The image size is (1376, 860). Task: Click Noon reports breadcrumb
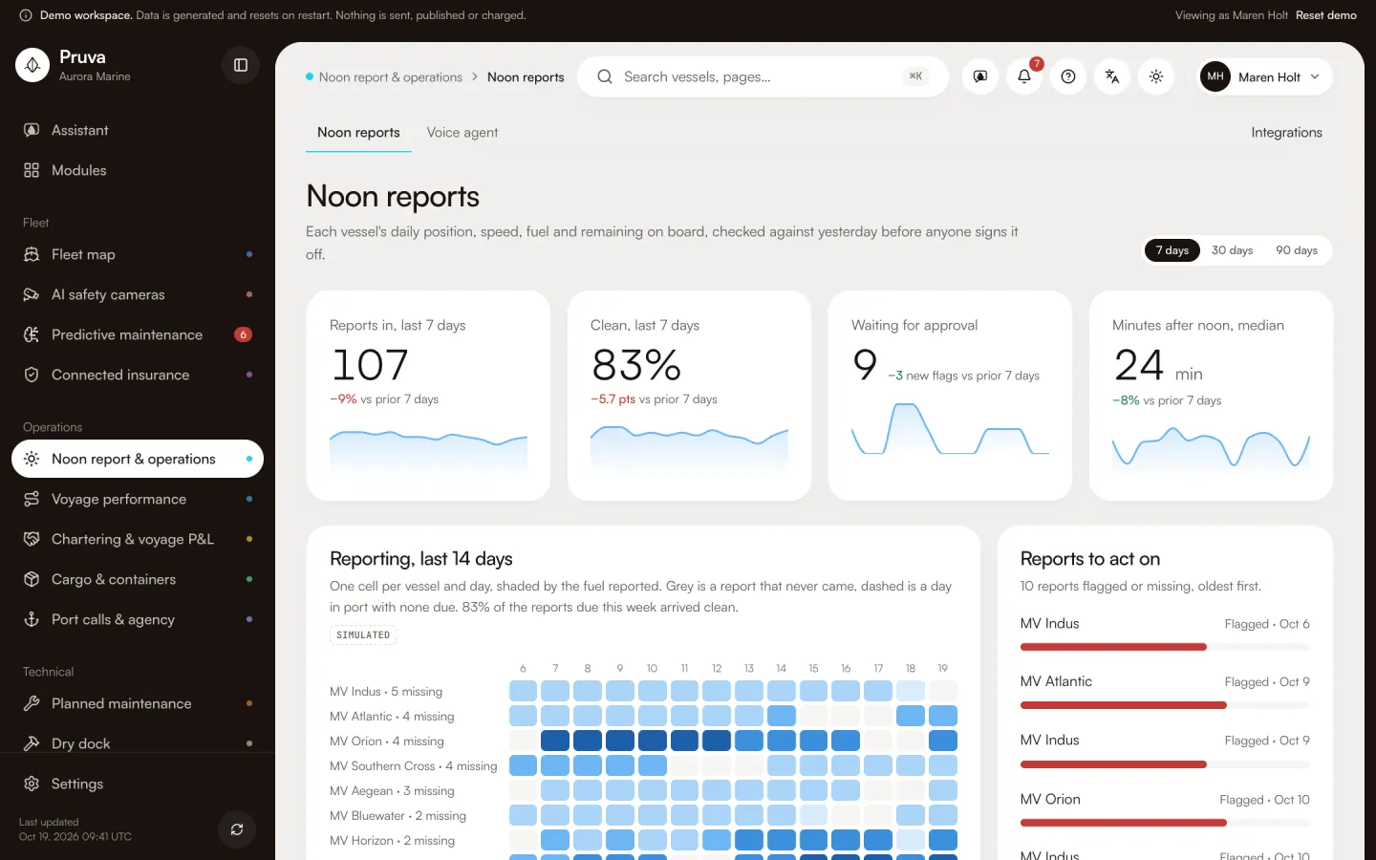[526, 77]
